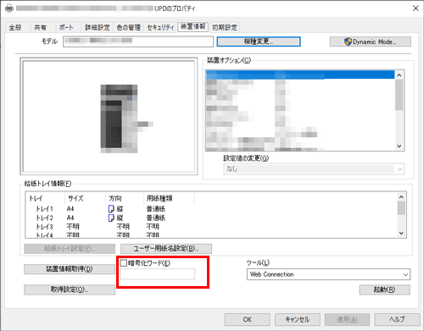Open the Web Connection tools dropdown
Viewport: 424px width, 331px height.
tap(328, 274)
